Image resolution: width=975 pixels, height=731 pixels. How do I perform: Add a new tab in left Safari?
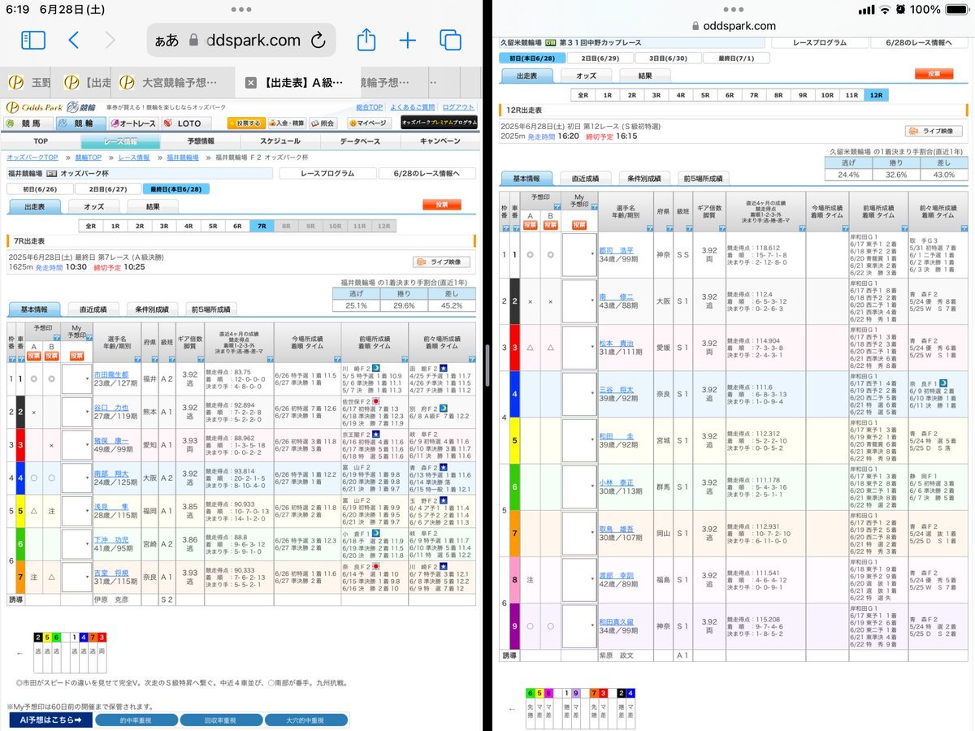[407, 40]
